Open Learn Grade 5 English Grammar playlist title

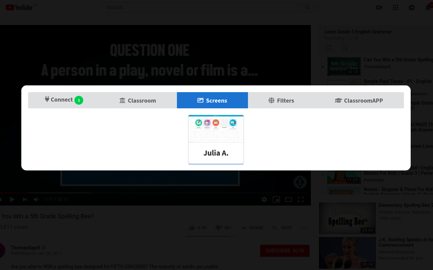point(358,32)
